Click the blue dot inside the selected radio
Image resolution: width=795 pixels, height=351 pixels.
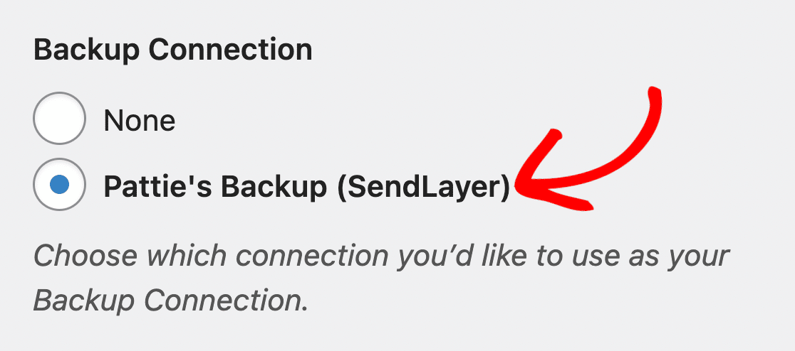tap(59, 185)
